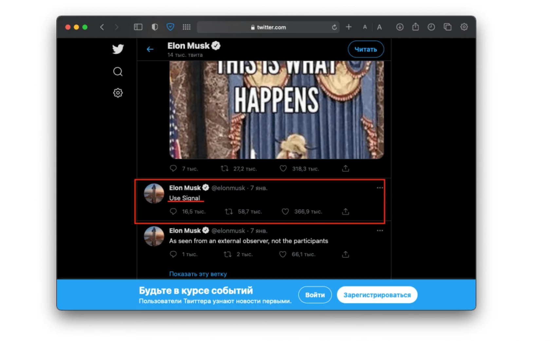
Task: Focus the twitter.com address bar
Action: click(268, 27)
